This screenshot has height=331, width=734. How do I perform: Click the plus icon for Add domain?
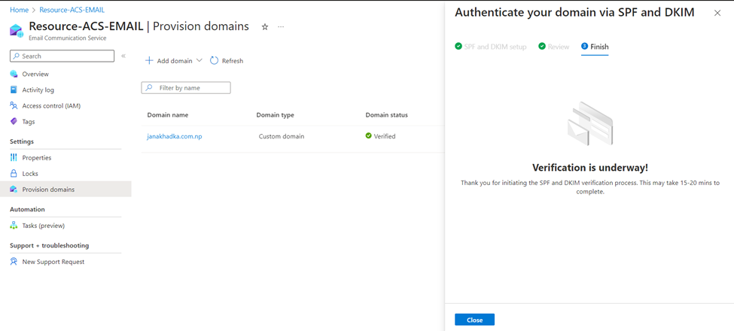coord(149,60)
